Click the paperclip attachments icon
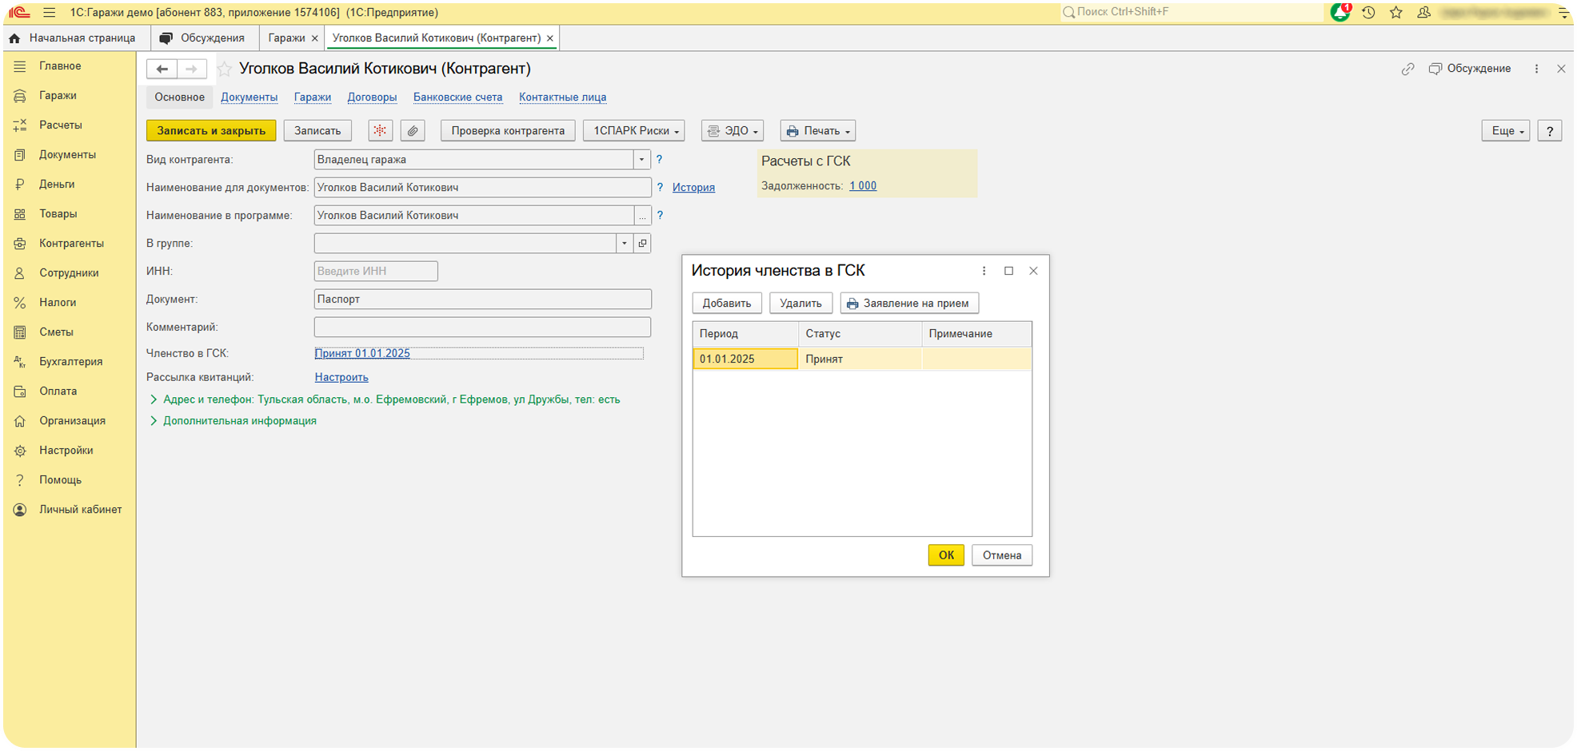The image size is (1577, 751). (x=412, y=131)
